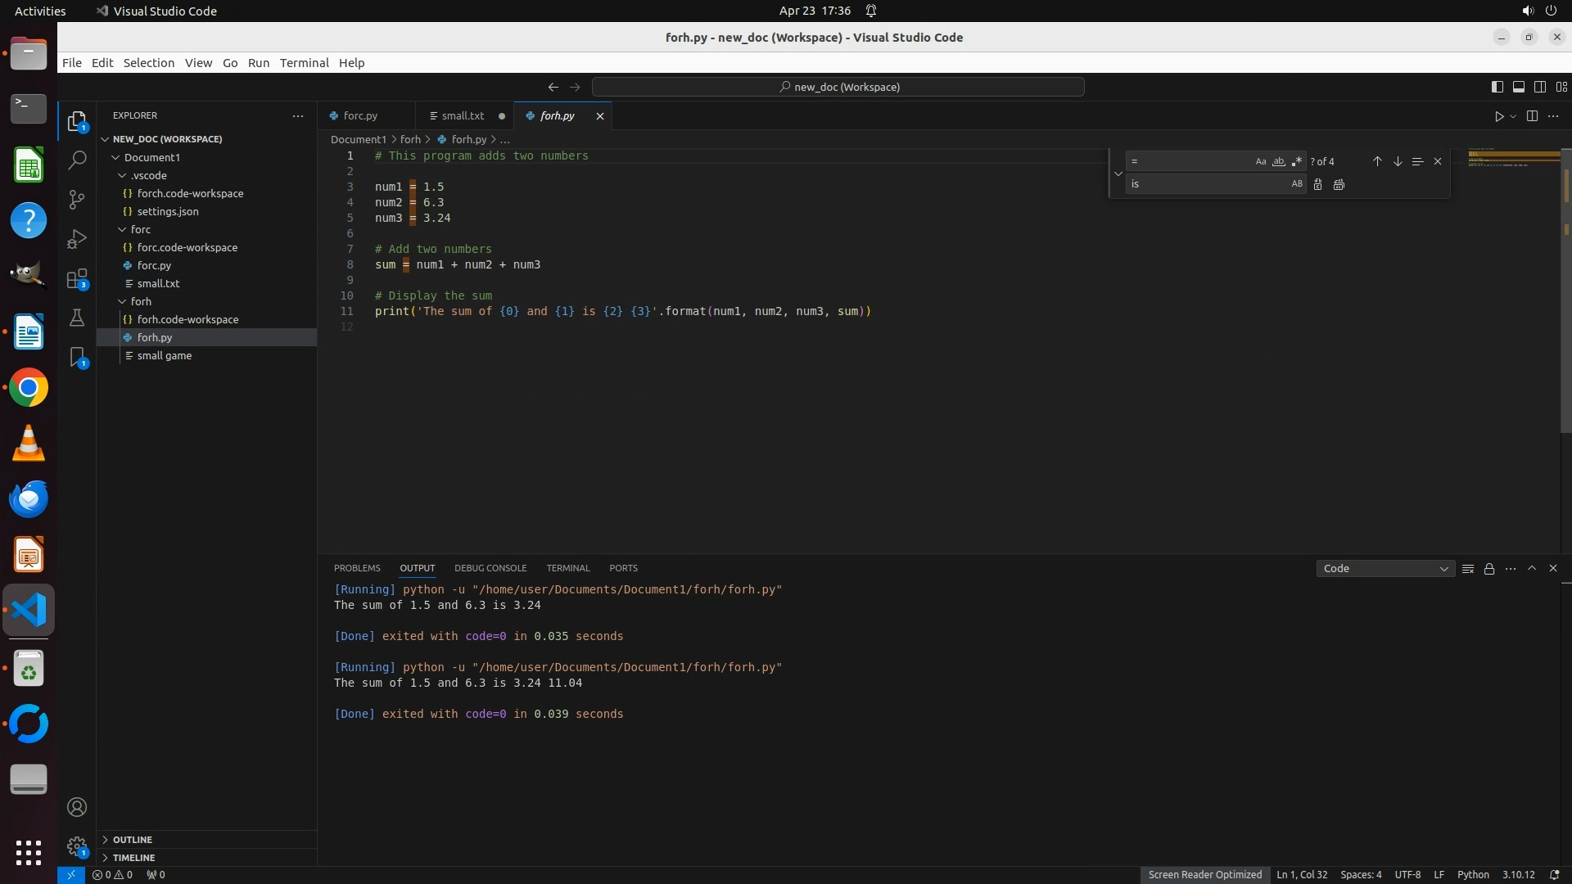
Task: Open the Extensions view
Action: click(x=77, y=279)
